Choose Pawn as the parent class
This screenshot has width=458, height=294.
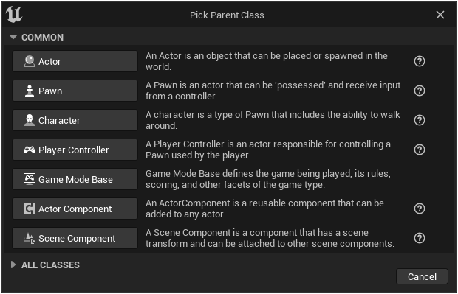[75, 91]
